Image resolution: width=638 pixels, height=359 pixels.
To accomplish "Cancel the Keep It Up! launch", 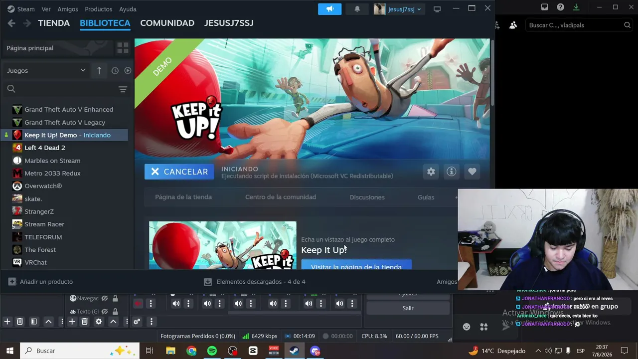I will pos(179,172).
